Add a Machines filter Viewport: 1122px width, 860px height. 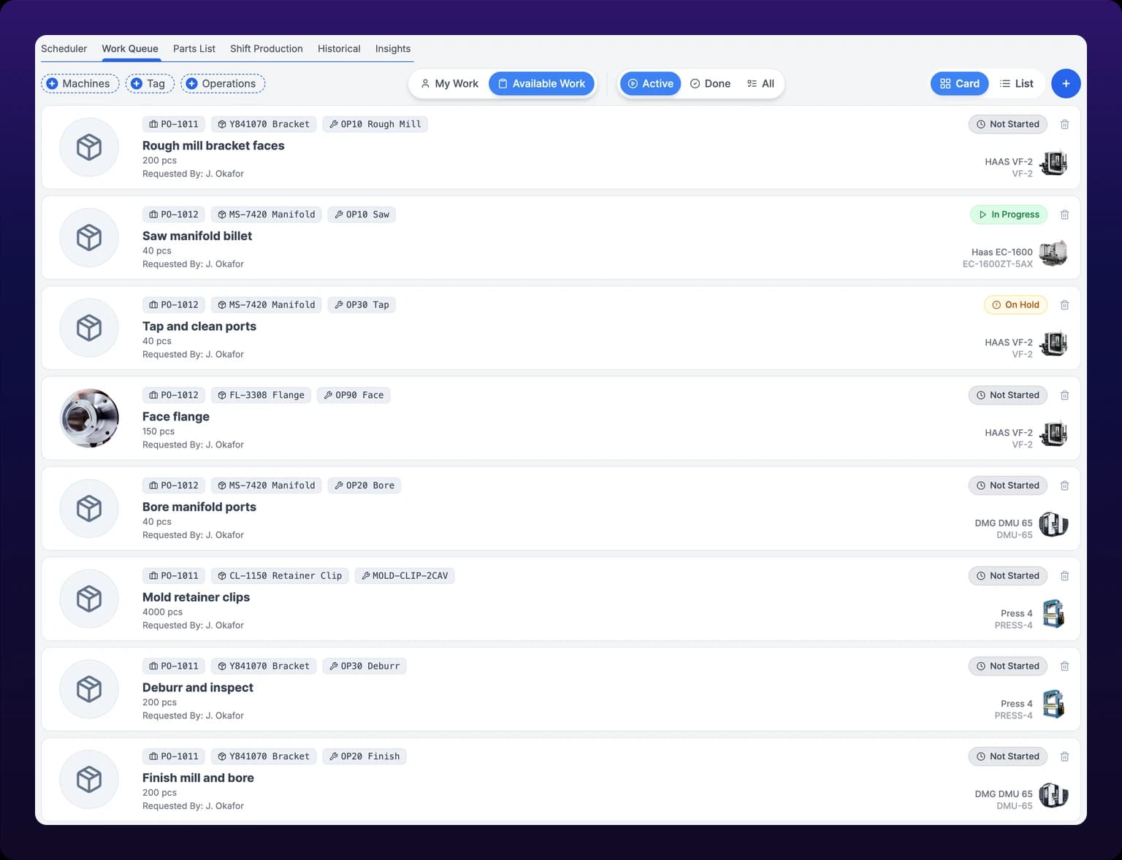click(x=80, y=83)
